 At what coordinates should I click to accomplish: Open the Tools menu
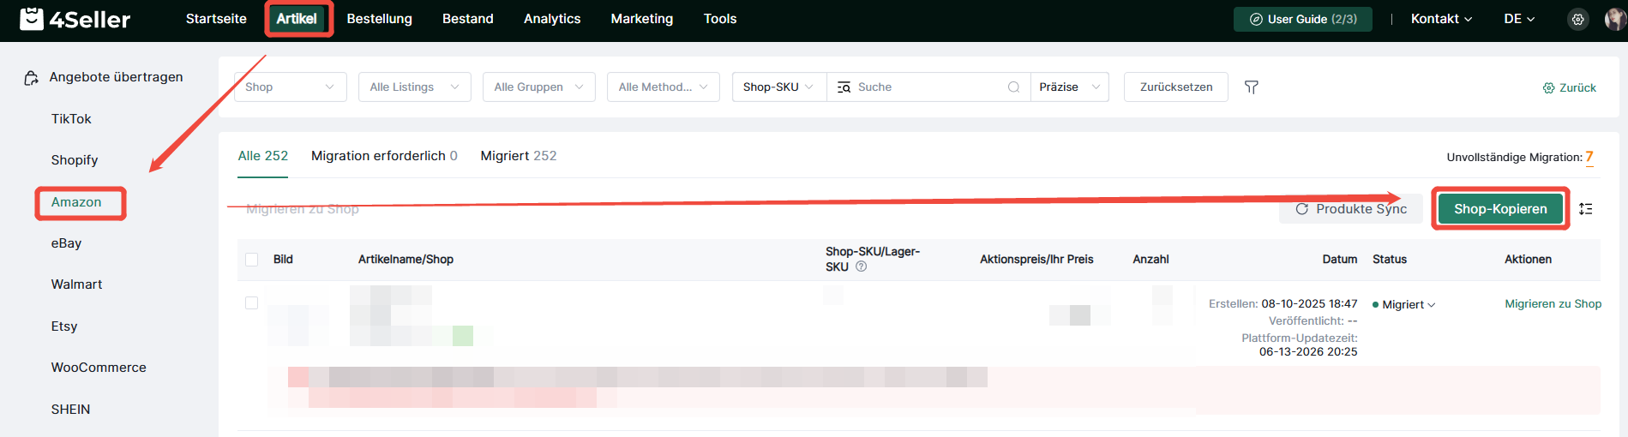720,19
